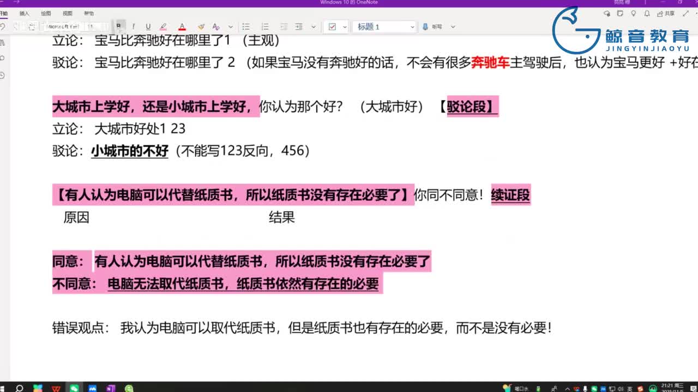The height and width of the screenshot is (392, 698).
Task: Click the red word 奔驰车
Action: [490, 63]
